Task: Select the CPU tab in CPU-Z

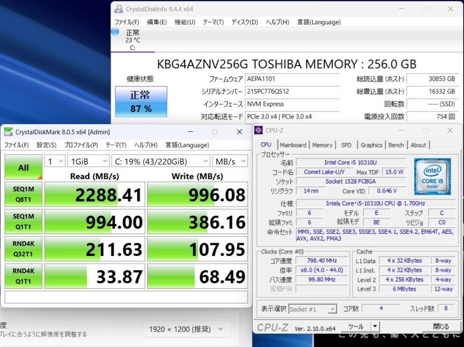Action: click(x=266, y=145)
